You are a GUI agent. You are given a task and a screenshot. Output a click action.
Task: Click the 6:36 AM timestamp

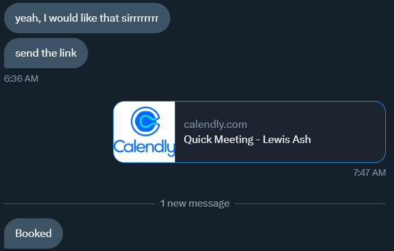click(21, 78)
